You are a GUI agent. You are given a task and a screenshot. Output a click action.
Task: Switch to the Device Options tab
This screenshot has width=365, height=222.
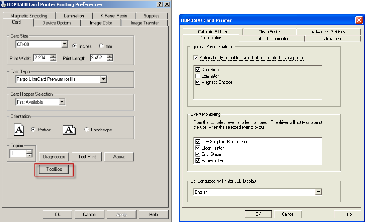pos(57,23)
